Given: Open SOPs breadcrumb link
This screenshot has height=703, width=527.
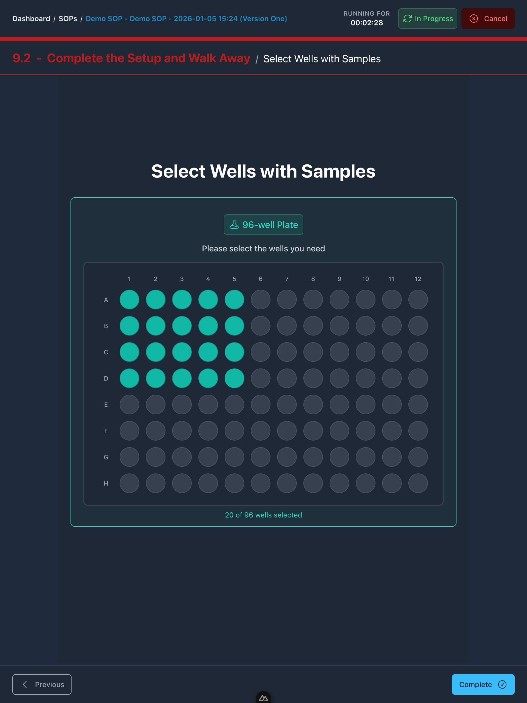Looking at the screenshot, I should tap(68, 19).
